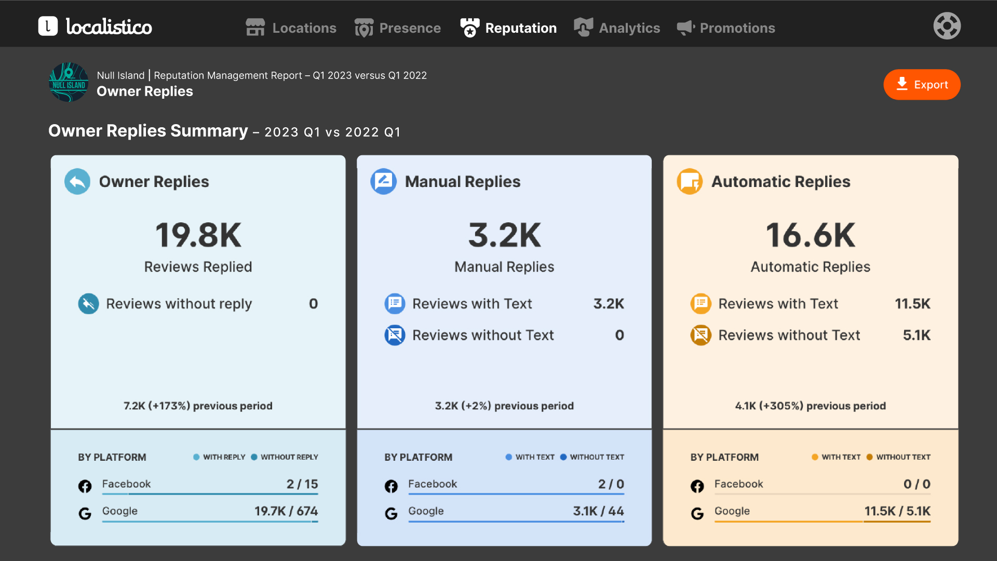Click the 16.6K Automatic Replies figure
Image resolution: width=997 pixels, height=561 pixels.
pyautogui.click(x=810, y=235)
